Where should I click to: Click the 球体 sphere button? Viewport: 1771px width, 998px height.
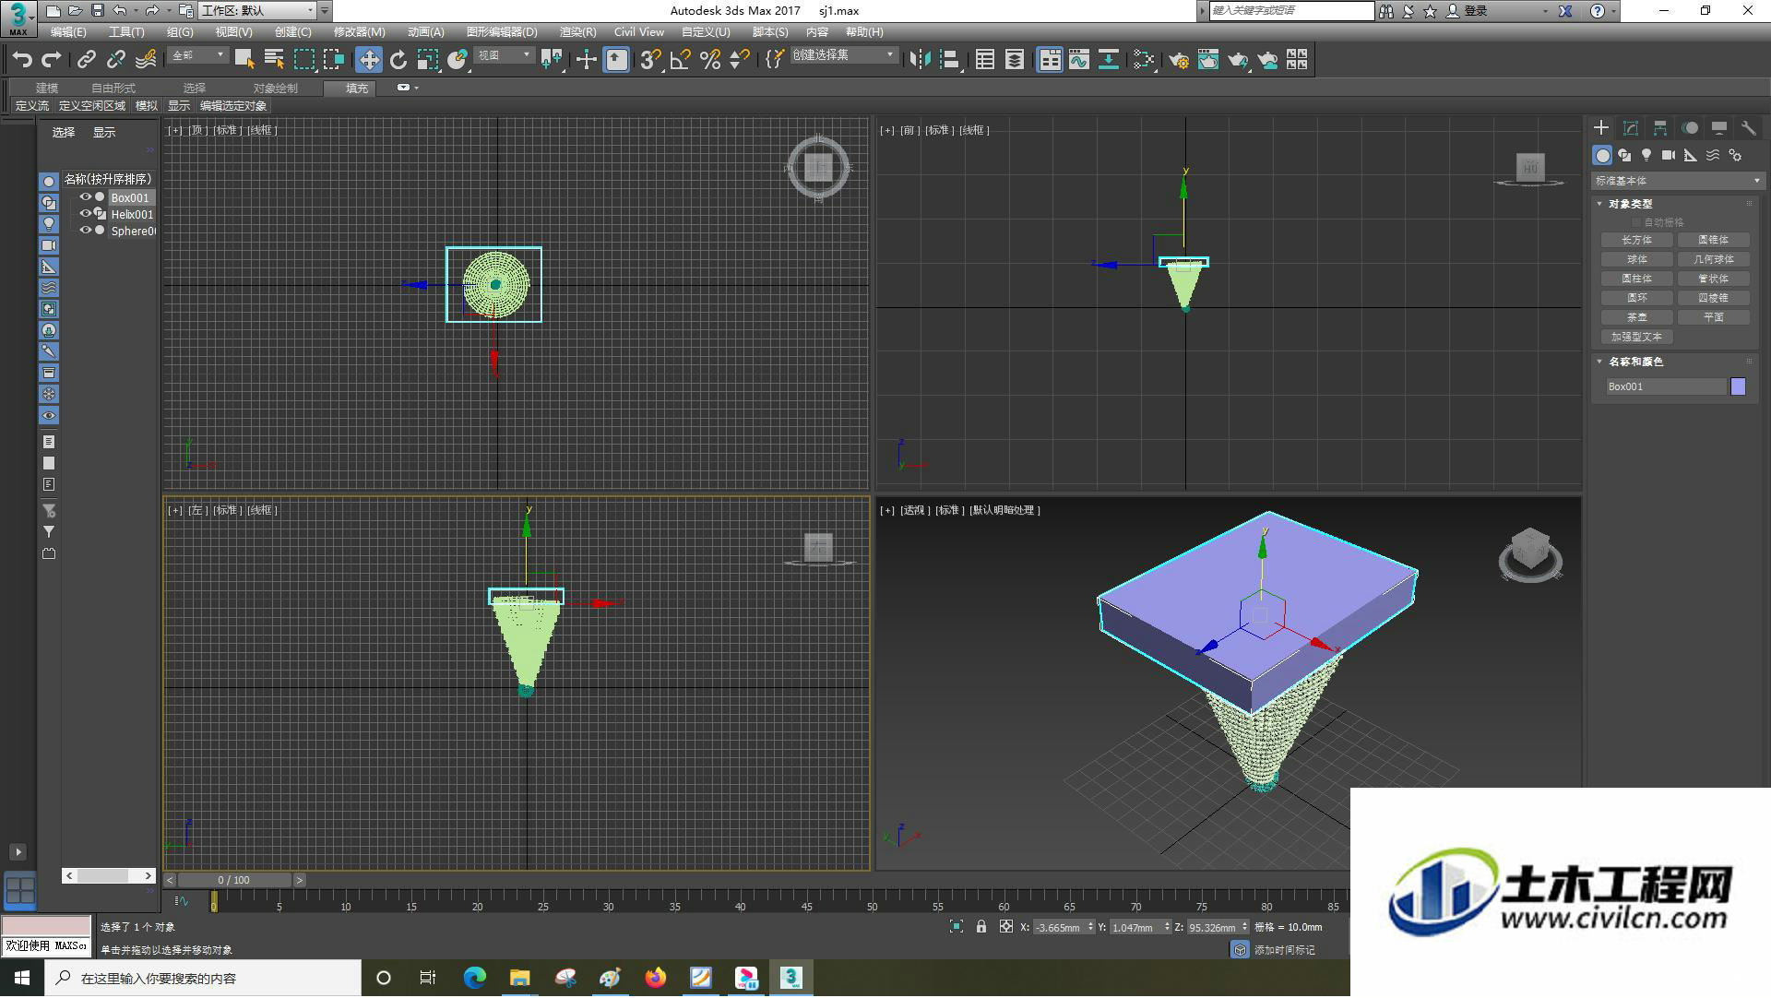(1637, 259)
